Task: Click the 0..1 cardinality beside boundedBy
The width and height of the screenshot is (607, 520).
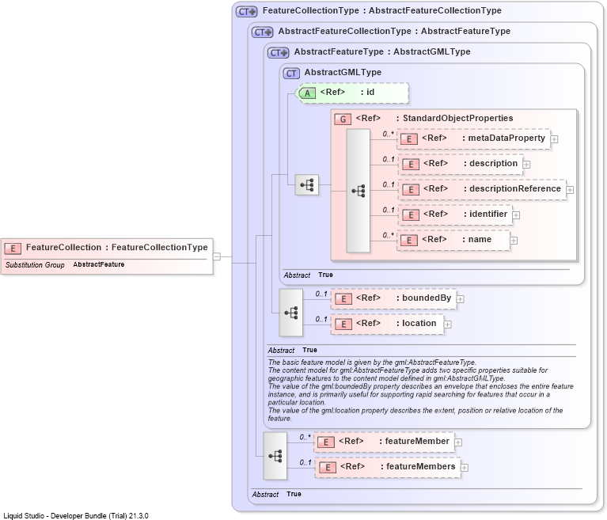Action: (x=321, y=294)
